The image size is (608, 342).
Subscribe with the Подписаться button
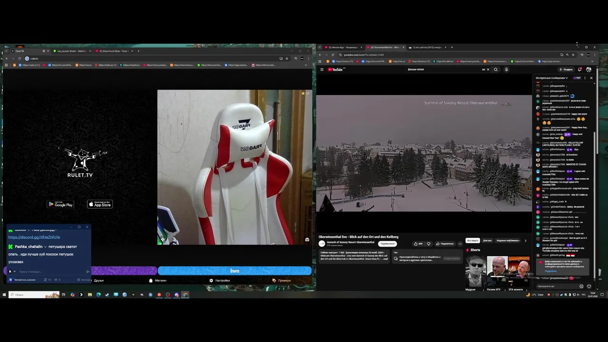(x=387, y=244)
